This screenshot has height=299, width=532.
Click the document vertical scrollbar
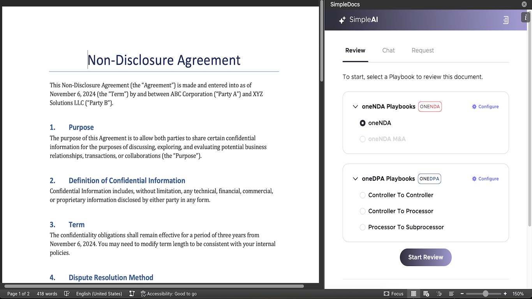click(x=322, y=41)
